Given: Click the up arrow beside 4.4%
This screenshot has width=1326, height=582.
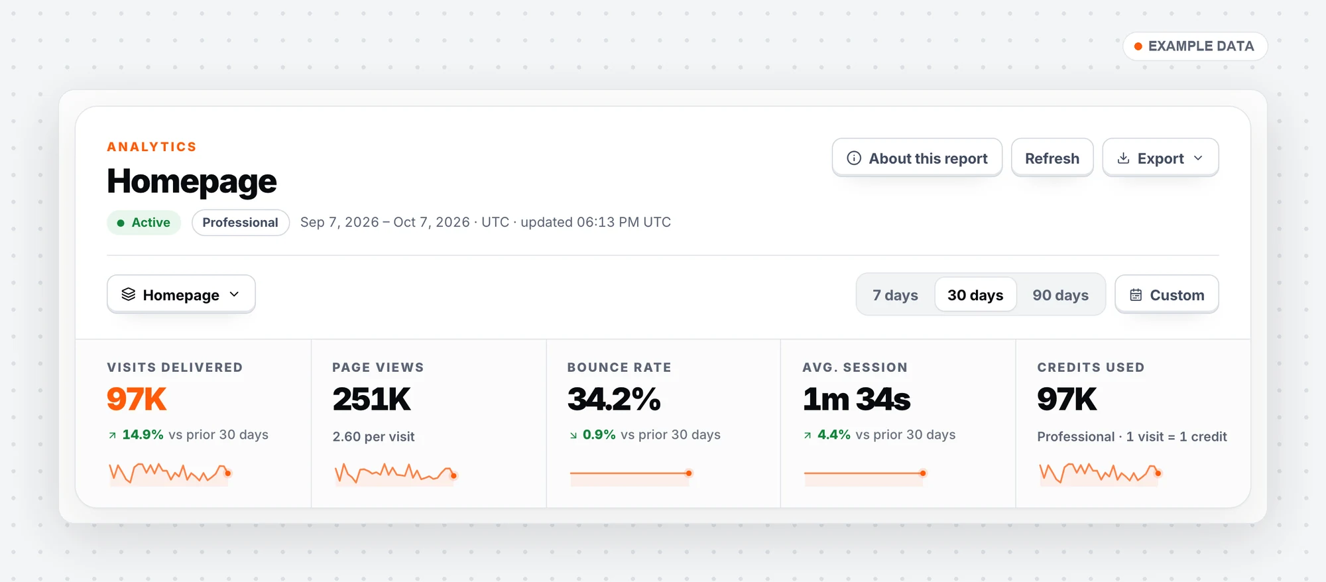Looking at the screenshot, I should coord(808,436).
